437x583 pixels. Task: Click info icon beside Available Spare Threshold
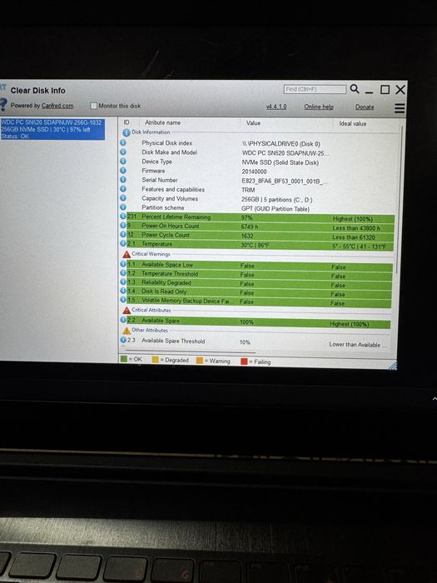click(123, 340)
